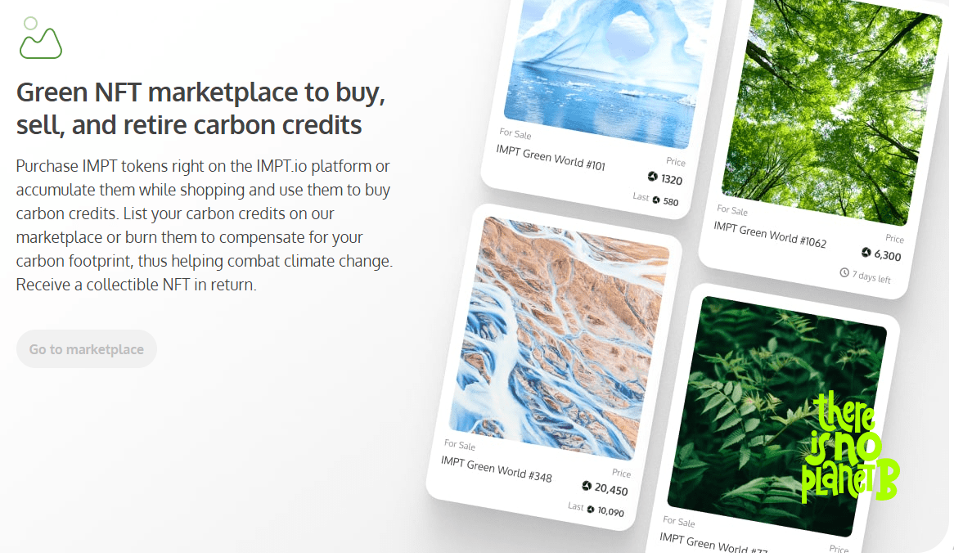Open the forest canopy NFT image
The height and width of the screenshot is (557, 954).
(x=832, y=110)
